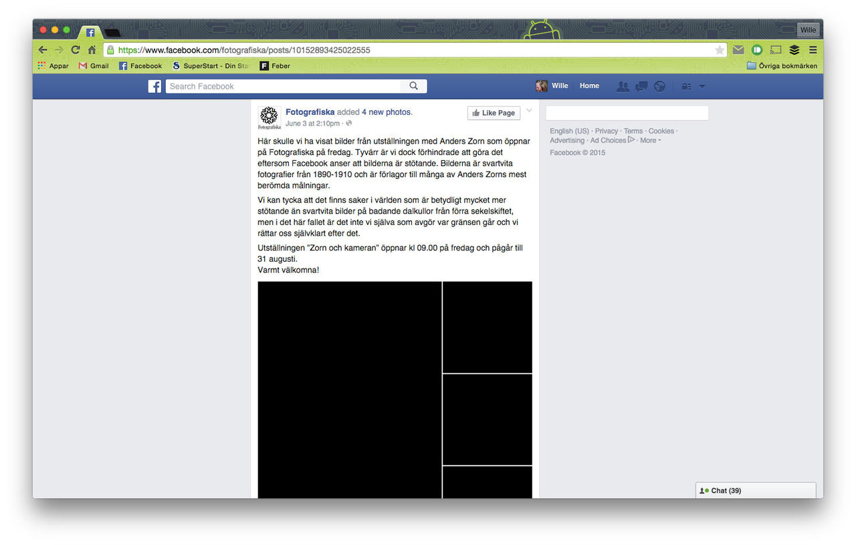The width and height of the screenshot is (856, 545).
Task: Open the Gmail mail extension icon
Action: (x=738, y=50)
